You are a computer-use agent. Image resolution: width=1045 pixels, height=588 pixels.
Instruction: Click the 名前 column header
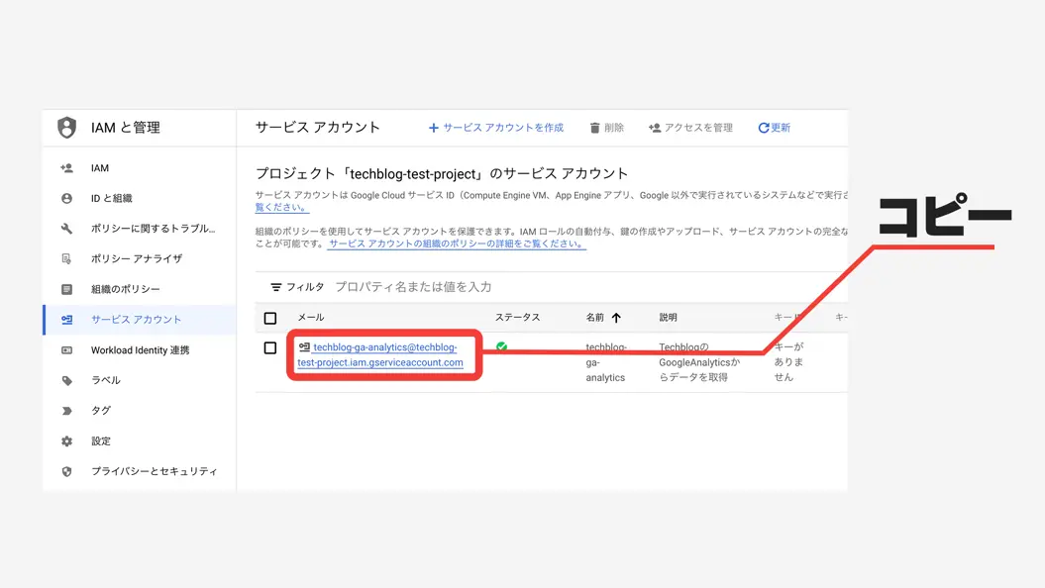(594, 318)
